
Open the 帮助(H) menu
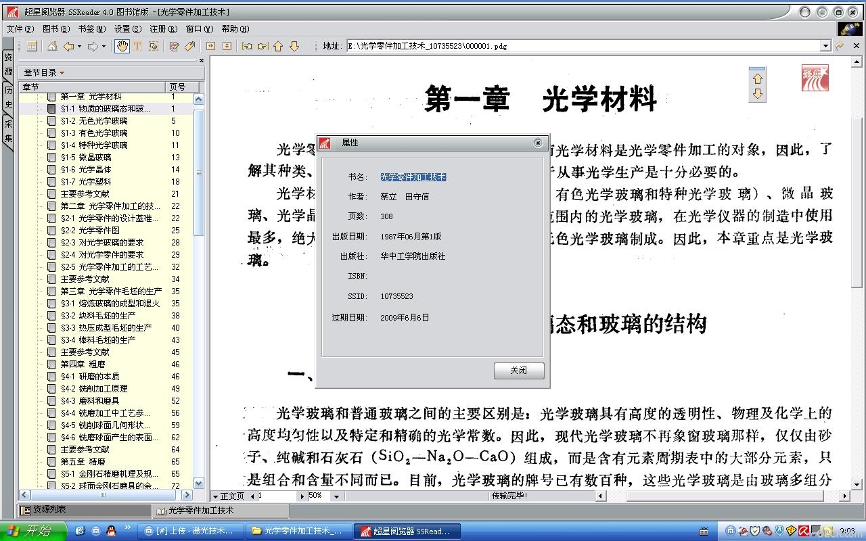coord(235,29)
